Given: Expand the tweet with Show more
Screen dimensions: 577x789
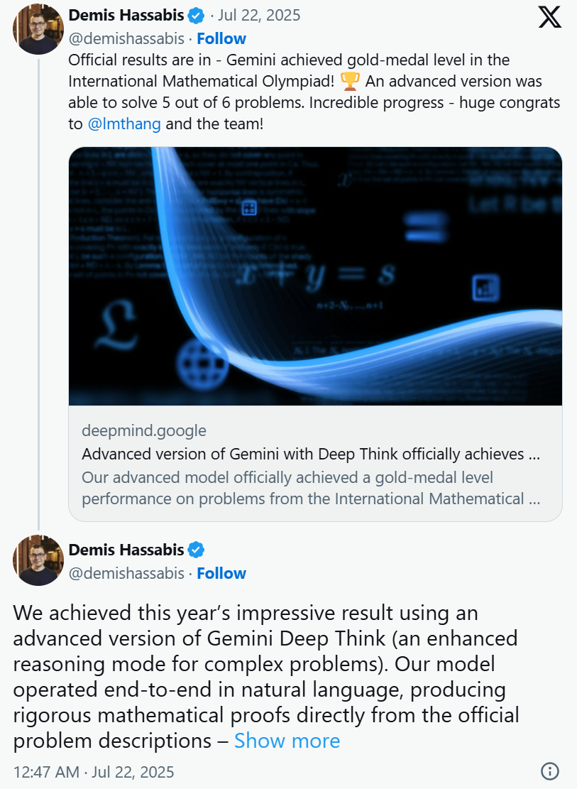Looking at the screenshot, I should tap(287, 741).
